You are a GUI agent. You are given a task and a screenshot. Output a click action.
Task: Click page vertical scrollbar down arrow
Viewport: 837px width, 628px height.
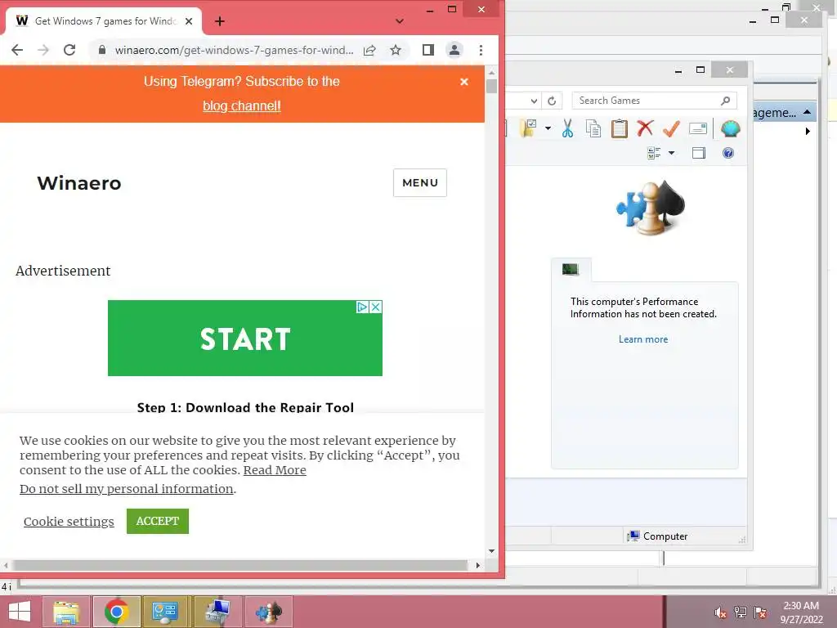tap(491, 551)
